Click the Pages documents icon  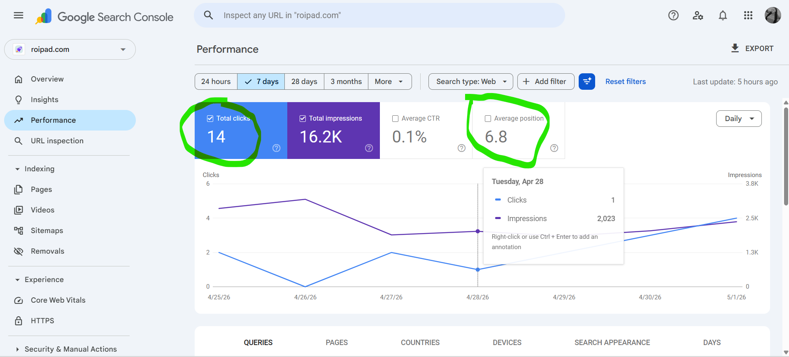[19, 189]
